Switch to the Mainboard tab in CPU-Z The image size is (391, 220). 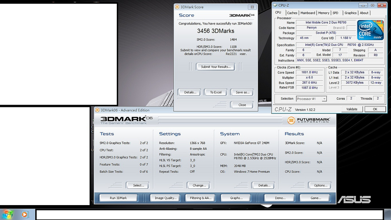(307, 13)
